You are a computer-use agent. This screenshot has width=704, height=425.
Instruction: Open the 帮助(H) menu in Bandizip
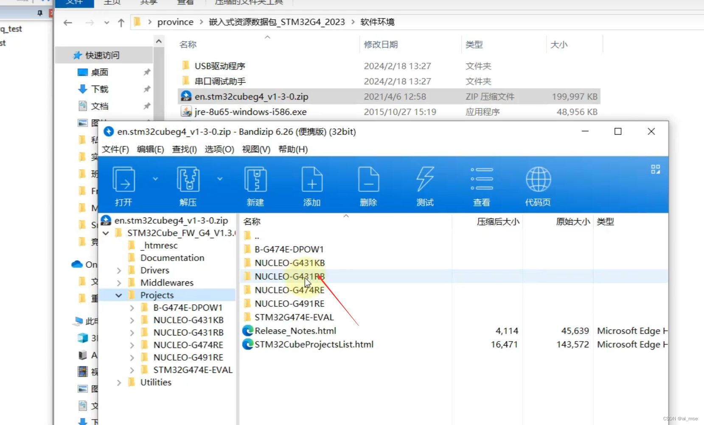point(293,149)
